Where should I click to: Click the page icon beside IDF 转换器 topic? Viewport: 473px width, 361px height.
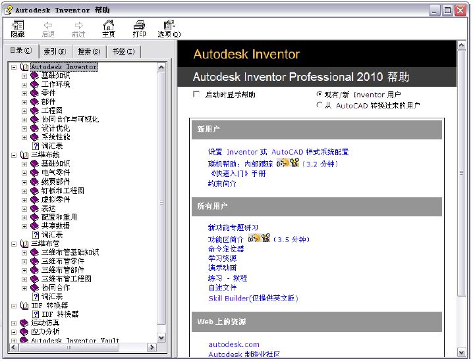click(36, 314)
